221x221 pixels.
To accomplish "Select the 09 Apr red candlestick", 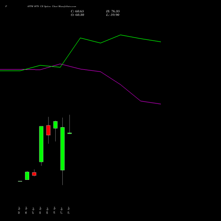I will point(48,130).
